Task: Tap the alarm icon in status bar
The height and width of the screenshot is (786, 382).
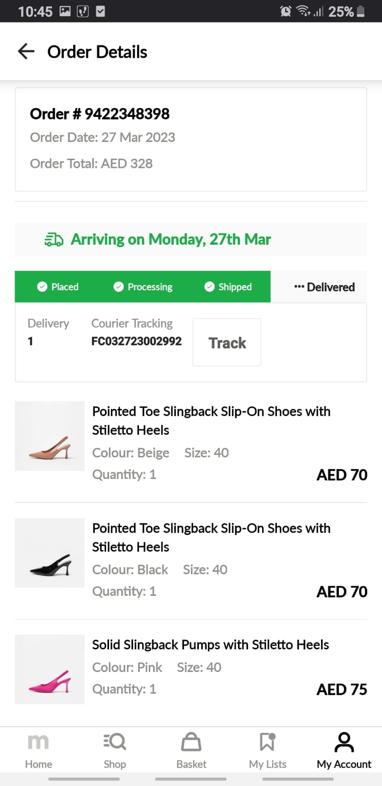Action: 285,11
